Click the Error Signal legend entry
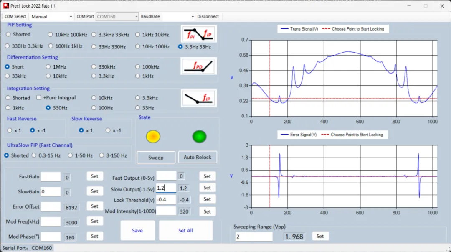This screenshot has height=252, width=451. click(x=299, y=135)
